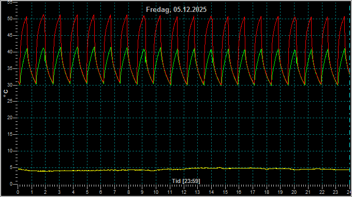Select hour 15 on time axis
352x197 pixels.
[x=225, y=192]
